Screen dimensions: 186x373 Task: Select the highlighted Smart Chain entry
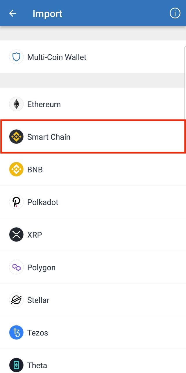pos(93,136)
